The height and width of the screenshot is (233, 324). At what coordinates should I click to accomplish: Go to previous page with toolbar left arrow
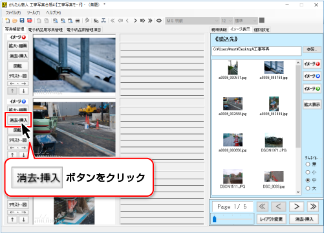point(127,21)
